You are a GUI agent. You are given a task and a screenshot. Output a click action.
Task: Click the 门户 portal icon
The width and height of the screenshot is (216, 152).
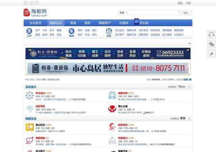click(x=29, y=32)
